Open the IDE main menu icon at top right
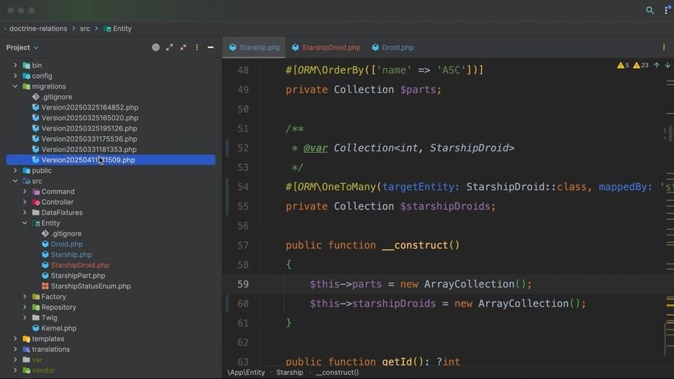The width and height of the screenshot is (674, 379). point(667,10)
